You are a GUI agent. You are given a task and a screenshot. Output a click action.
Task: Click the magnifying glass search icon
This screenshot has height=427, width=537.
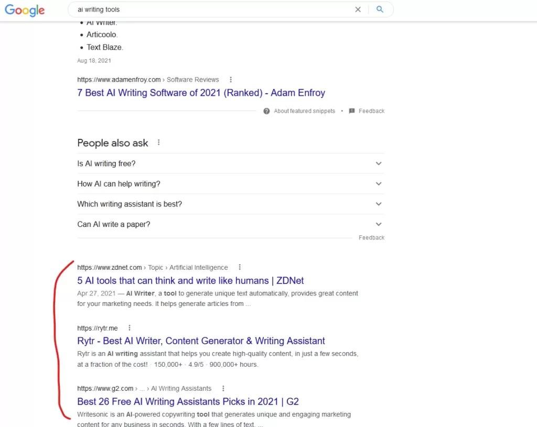380,9
